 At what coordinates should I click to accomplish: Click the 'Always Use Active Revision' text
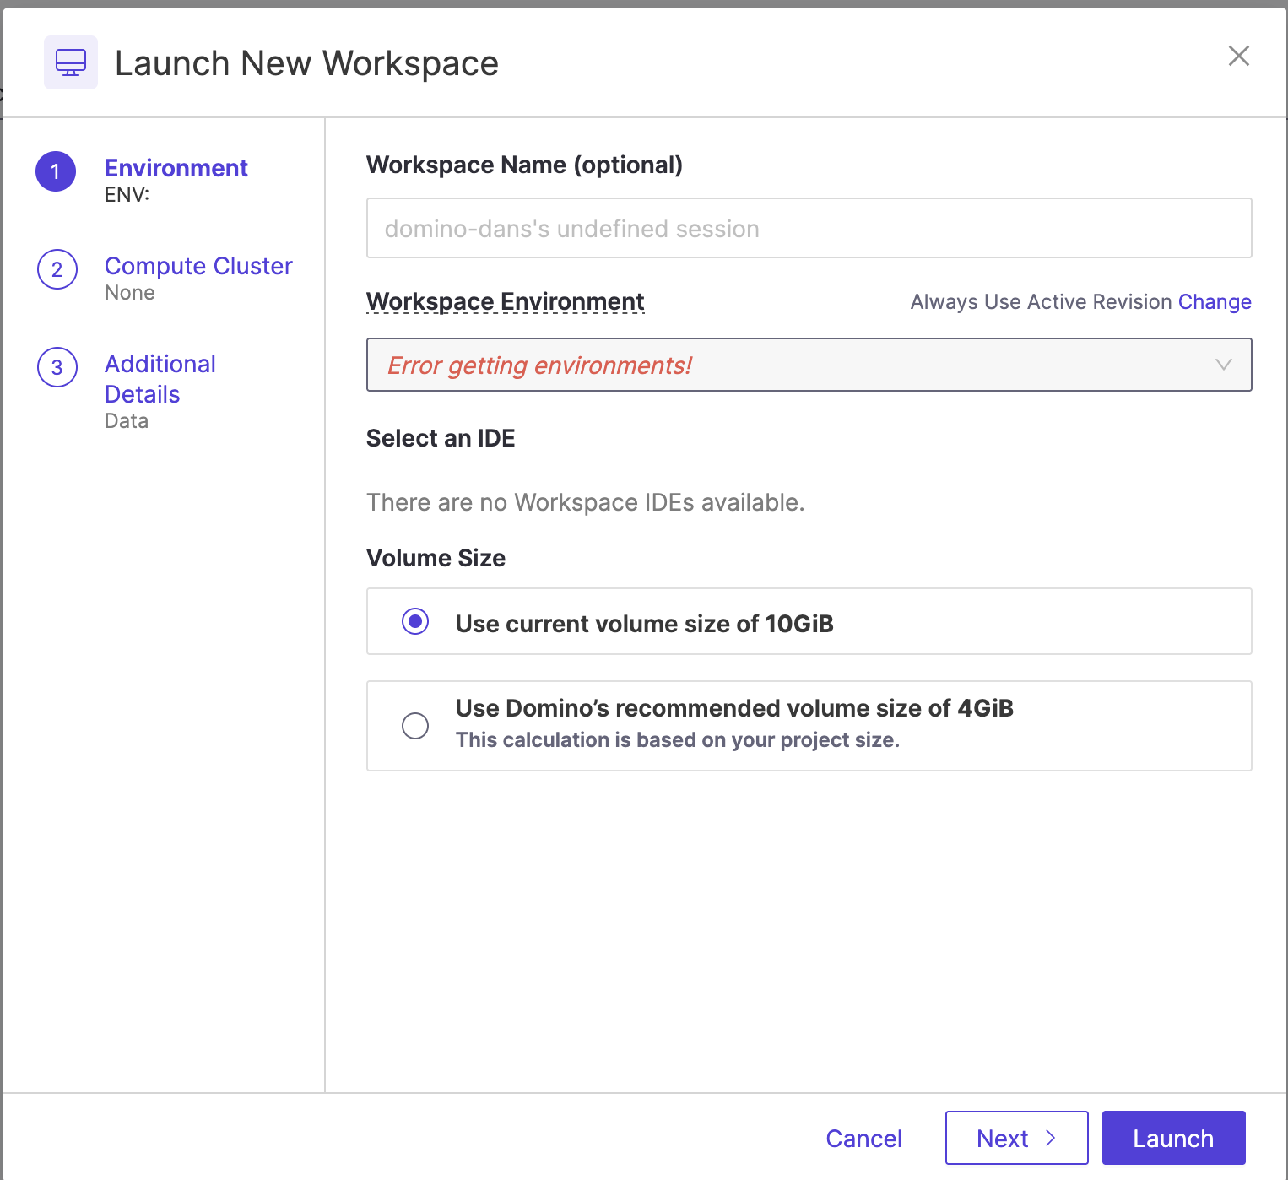[1041, 301]
